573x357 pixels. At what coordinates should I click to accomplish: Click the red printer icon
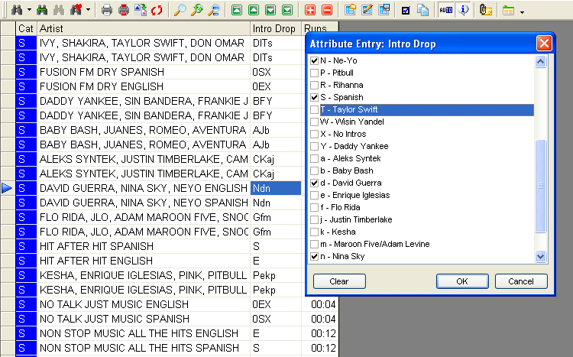click(124, 10)
